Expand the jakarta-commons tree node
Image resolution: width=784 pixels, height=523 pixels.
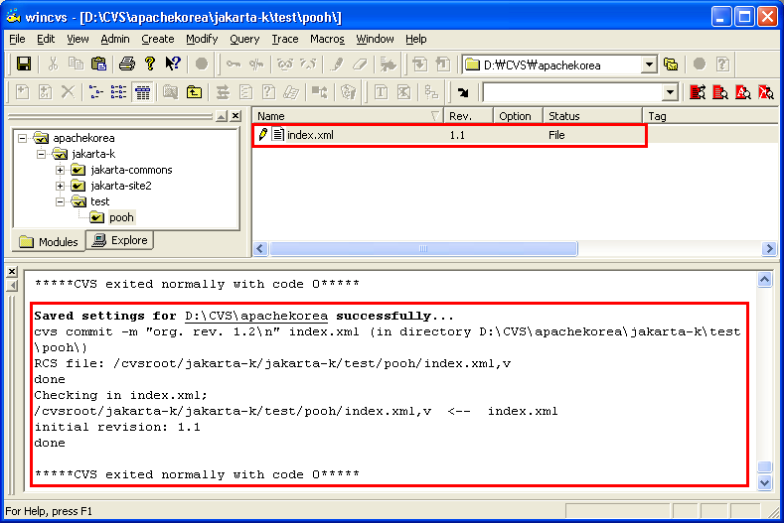click(60, 170)
